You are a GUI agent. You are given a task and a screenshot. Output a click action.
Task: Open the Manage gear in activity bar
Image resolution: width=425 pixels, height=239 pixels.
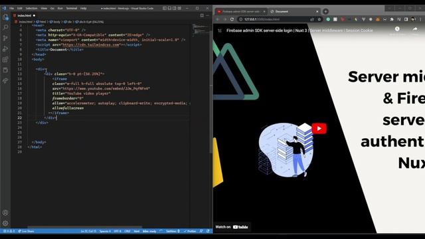5,223
